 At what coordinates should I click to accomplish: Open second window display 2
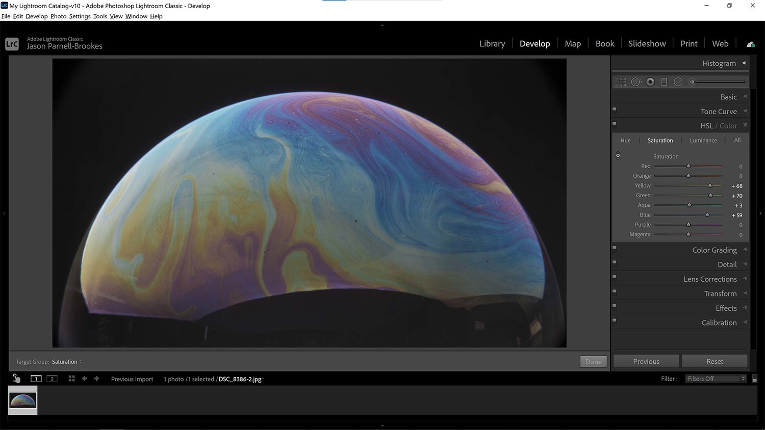[x=52, y=379]
